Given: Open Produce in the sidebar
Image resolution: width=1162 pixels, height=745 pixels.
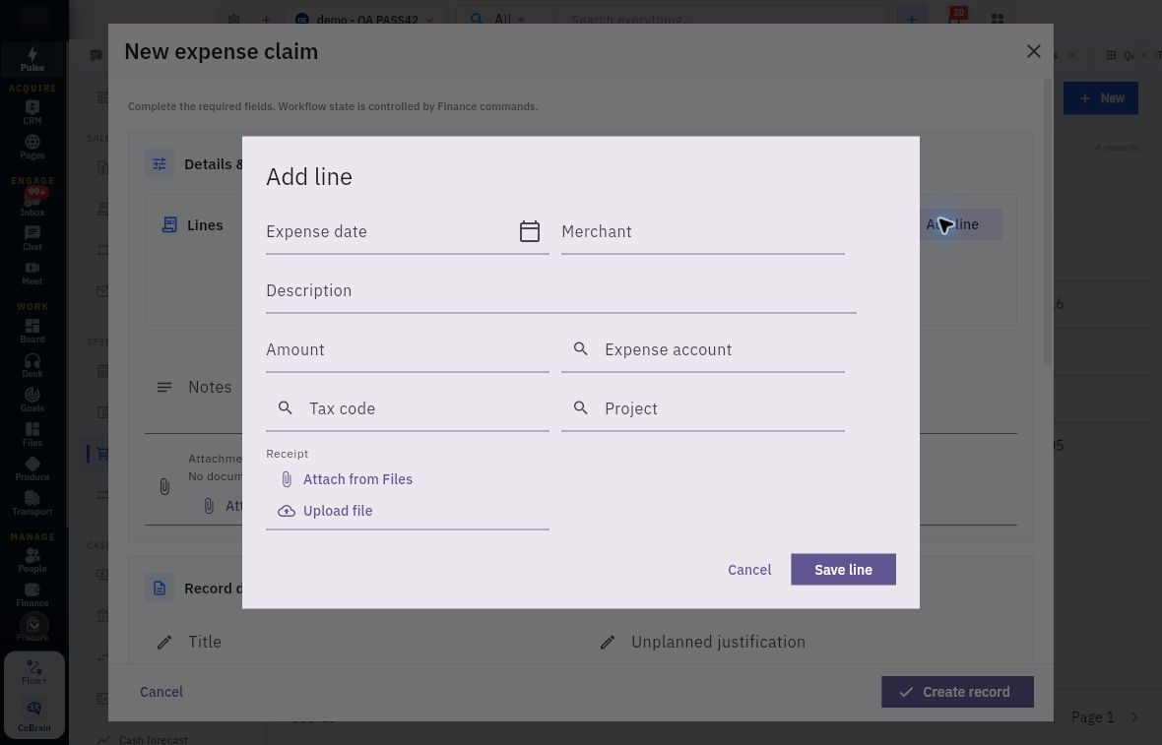Looking at the screenshot, I should pos(32,468).
